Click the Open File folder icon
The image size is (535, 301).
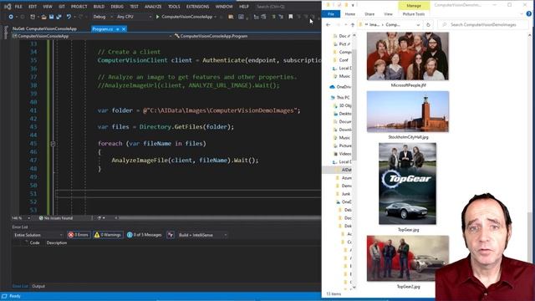click(x=43, y=17)
